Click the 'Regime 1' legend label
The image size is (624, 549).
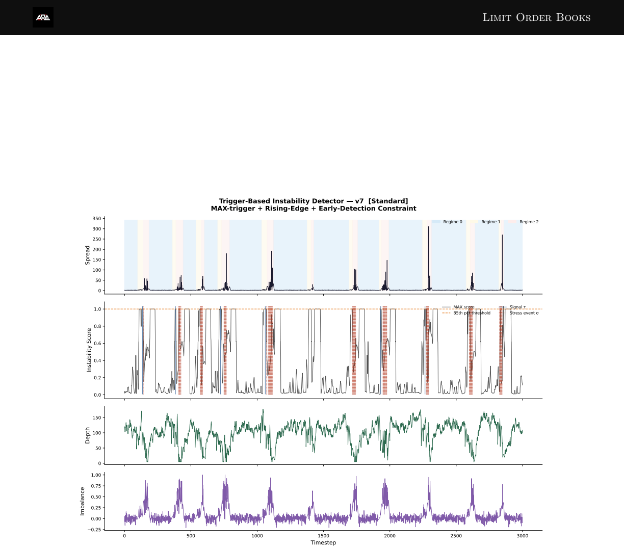coord(491,222)
